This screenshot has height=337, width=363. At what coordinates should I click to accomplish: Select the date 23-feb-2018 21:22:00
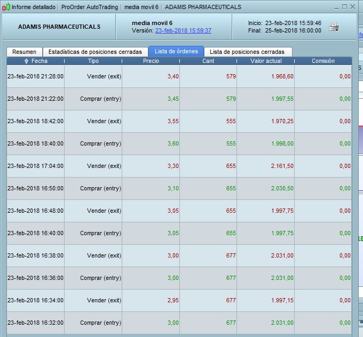click(35, 99)
